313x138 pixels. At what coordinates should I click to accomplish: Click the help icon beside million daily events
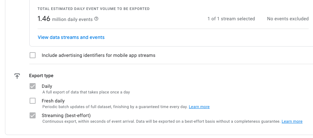[96, 19]
